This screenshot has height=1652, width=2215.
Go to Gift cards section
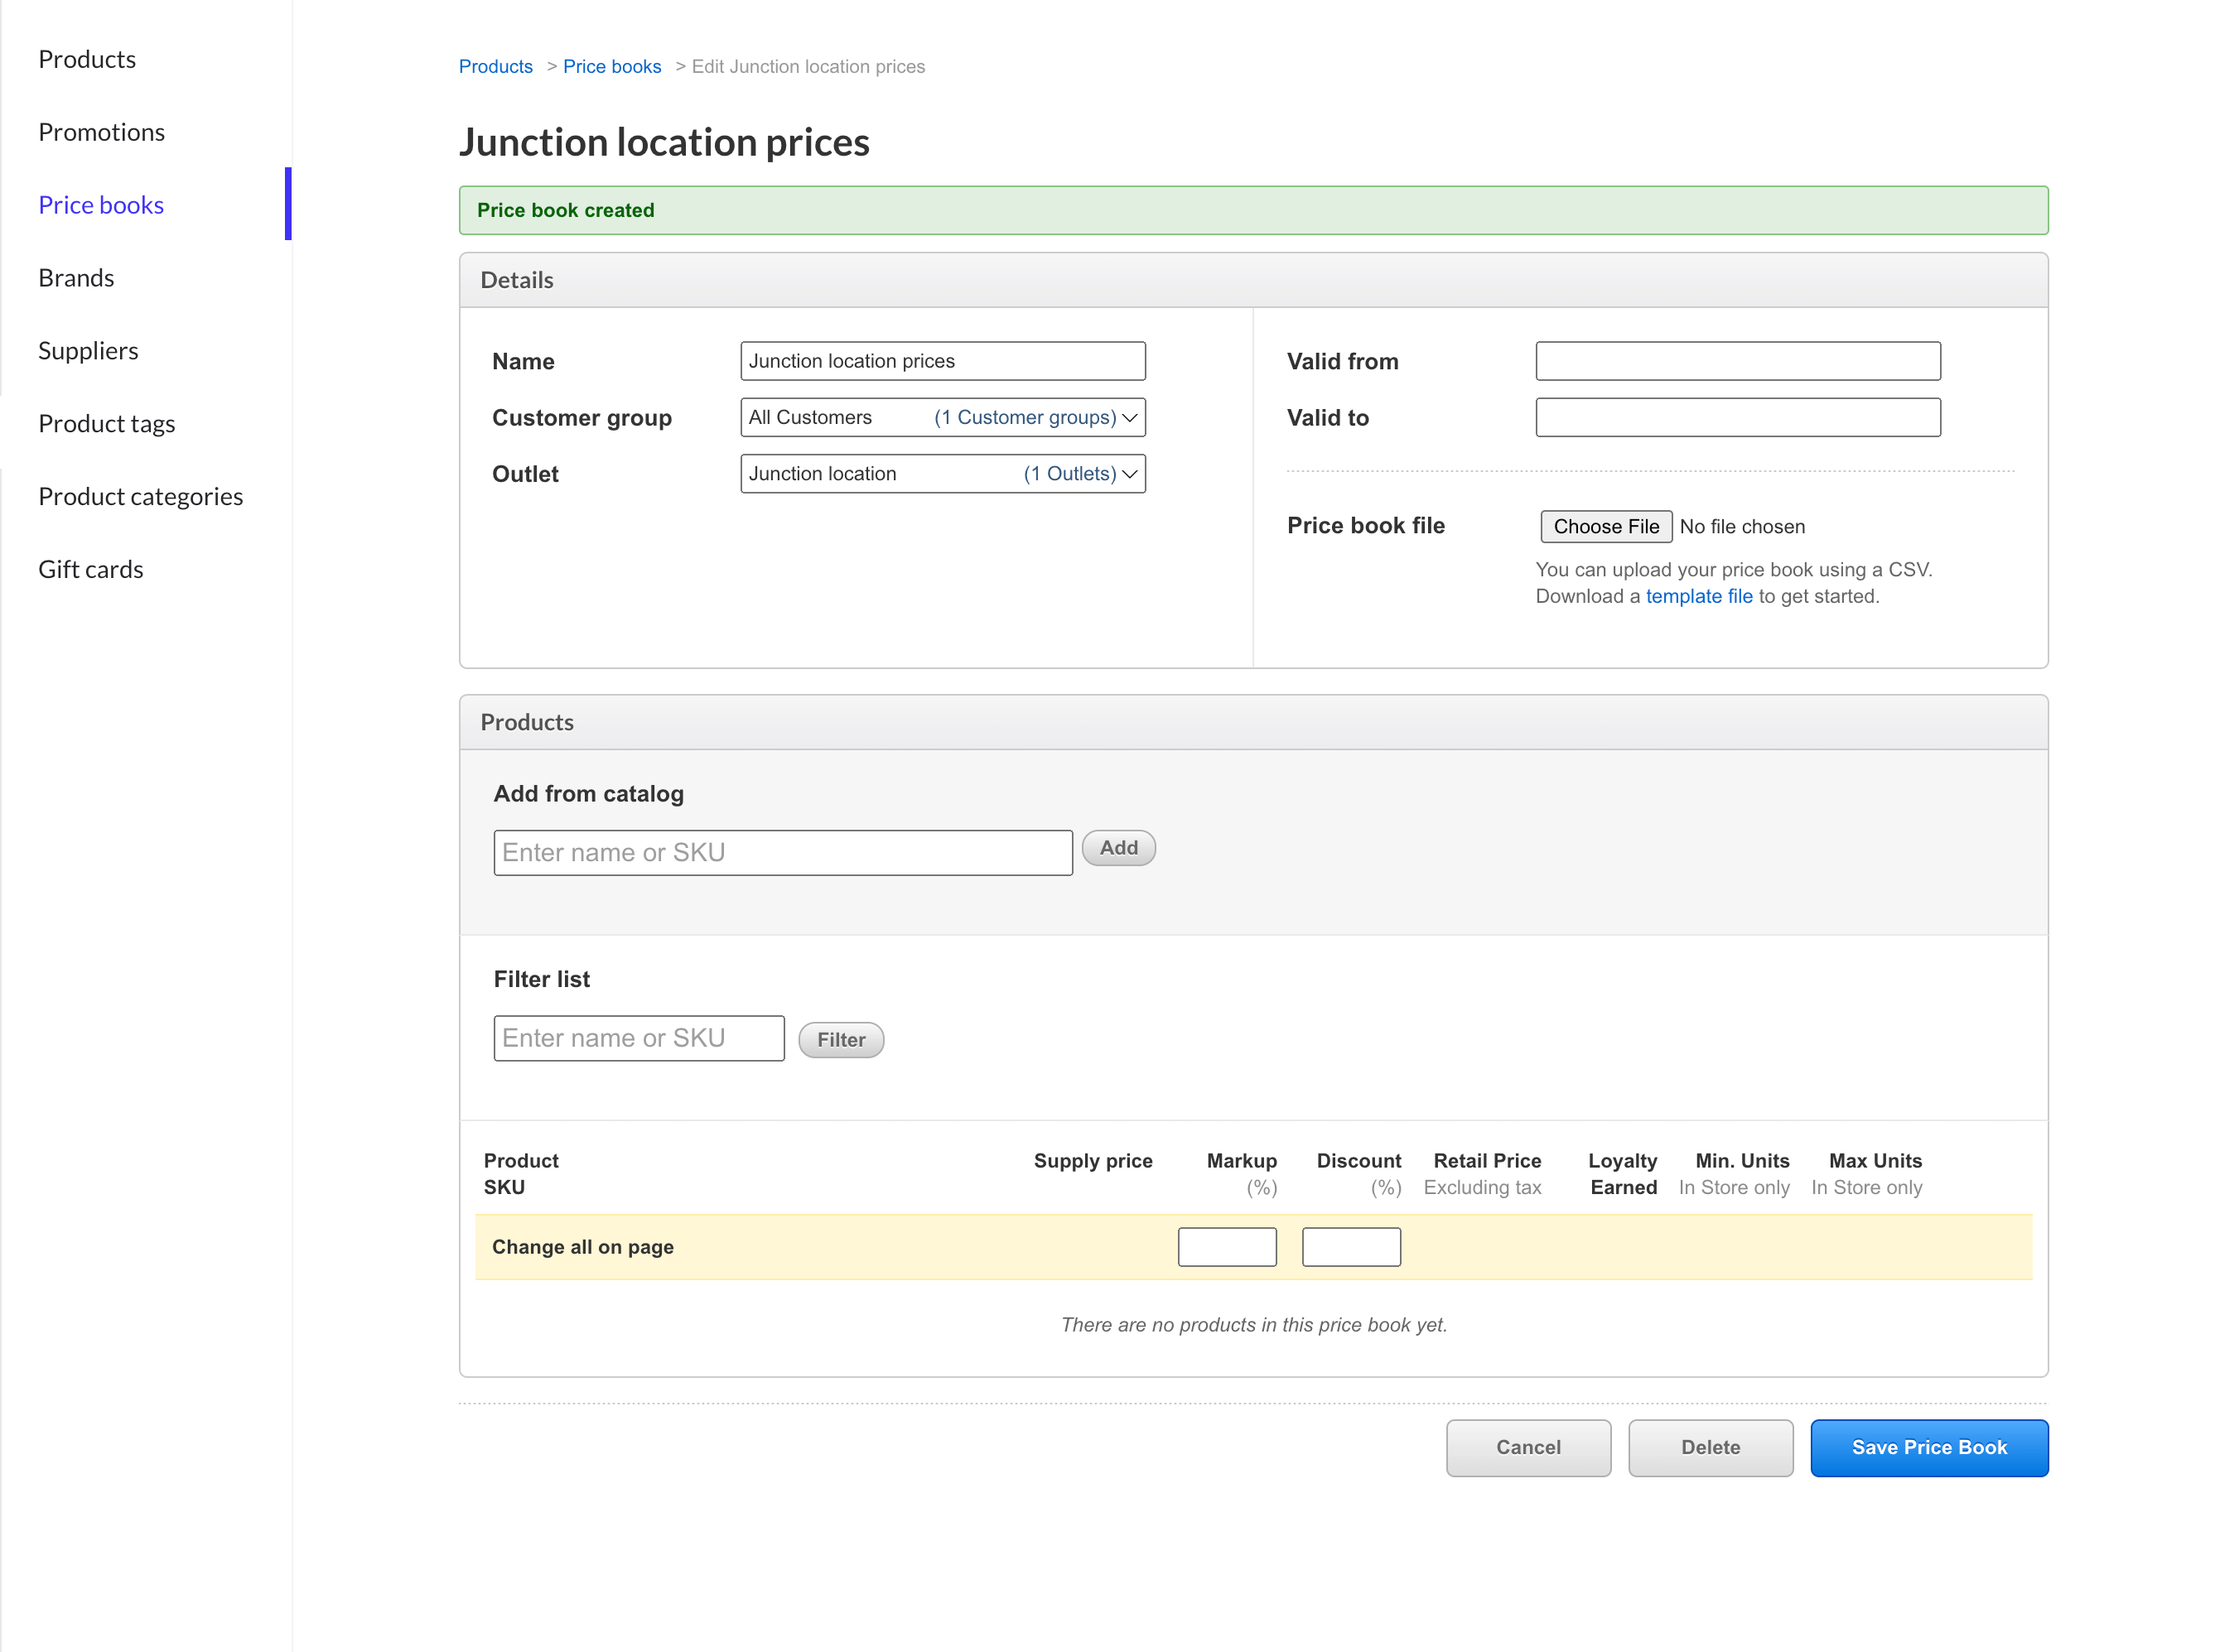[x=91, y=570]
